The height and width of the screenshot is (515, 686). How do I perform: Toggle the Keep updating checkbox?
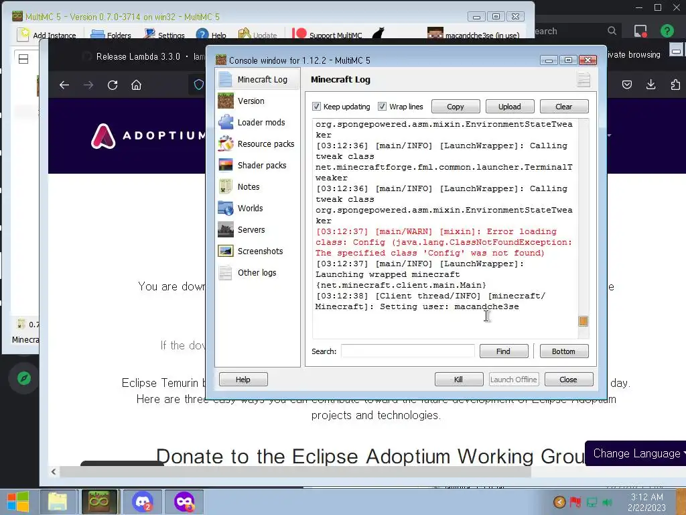[316, 107]
